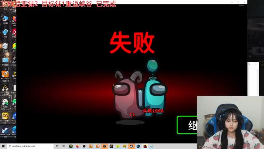Open OBS Studio desktop shortcut
264x149 pixels.
pos(14,62)
